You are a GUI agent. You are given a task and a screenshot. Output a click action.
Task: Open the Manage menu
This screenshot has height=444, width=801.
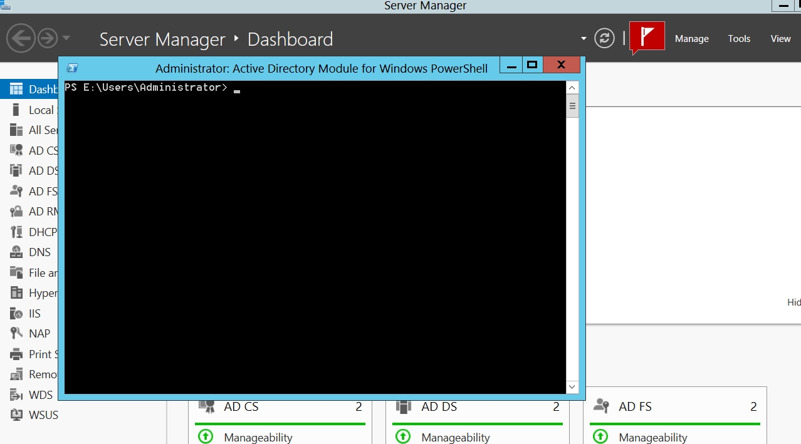[x=691, y=39]
